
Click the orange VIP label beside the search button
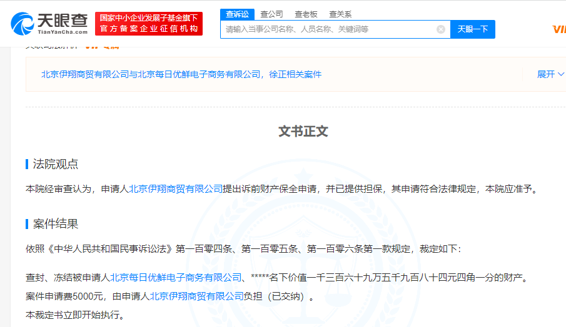pyautogui.click(x=559, y=29)
